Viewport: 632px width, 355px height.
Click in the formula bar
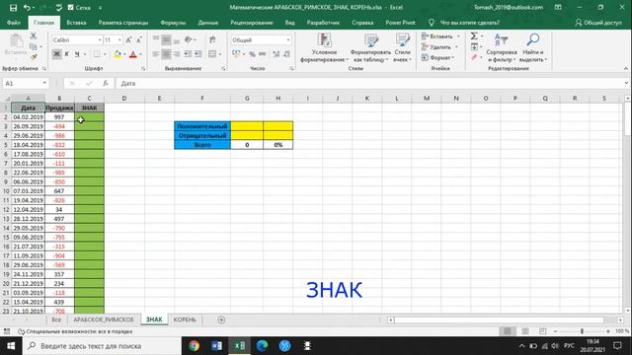tap(371, 83)
